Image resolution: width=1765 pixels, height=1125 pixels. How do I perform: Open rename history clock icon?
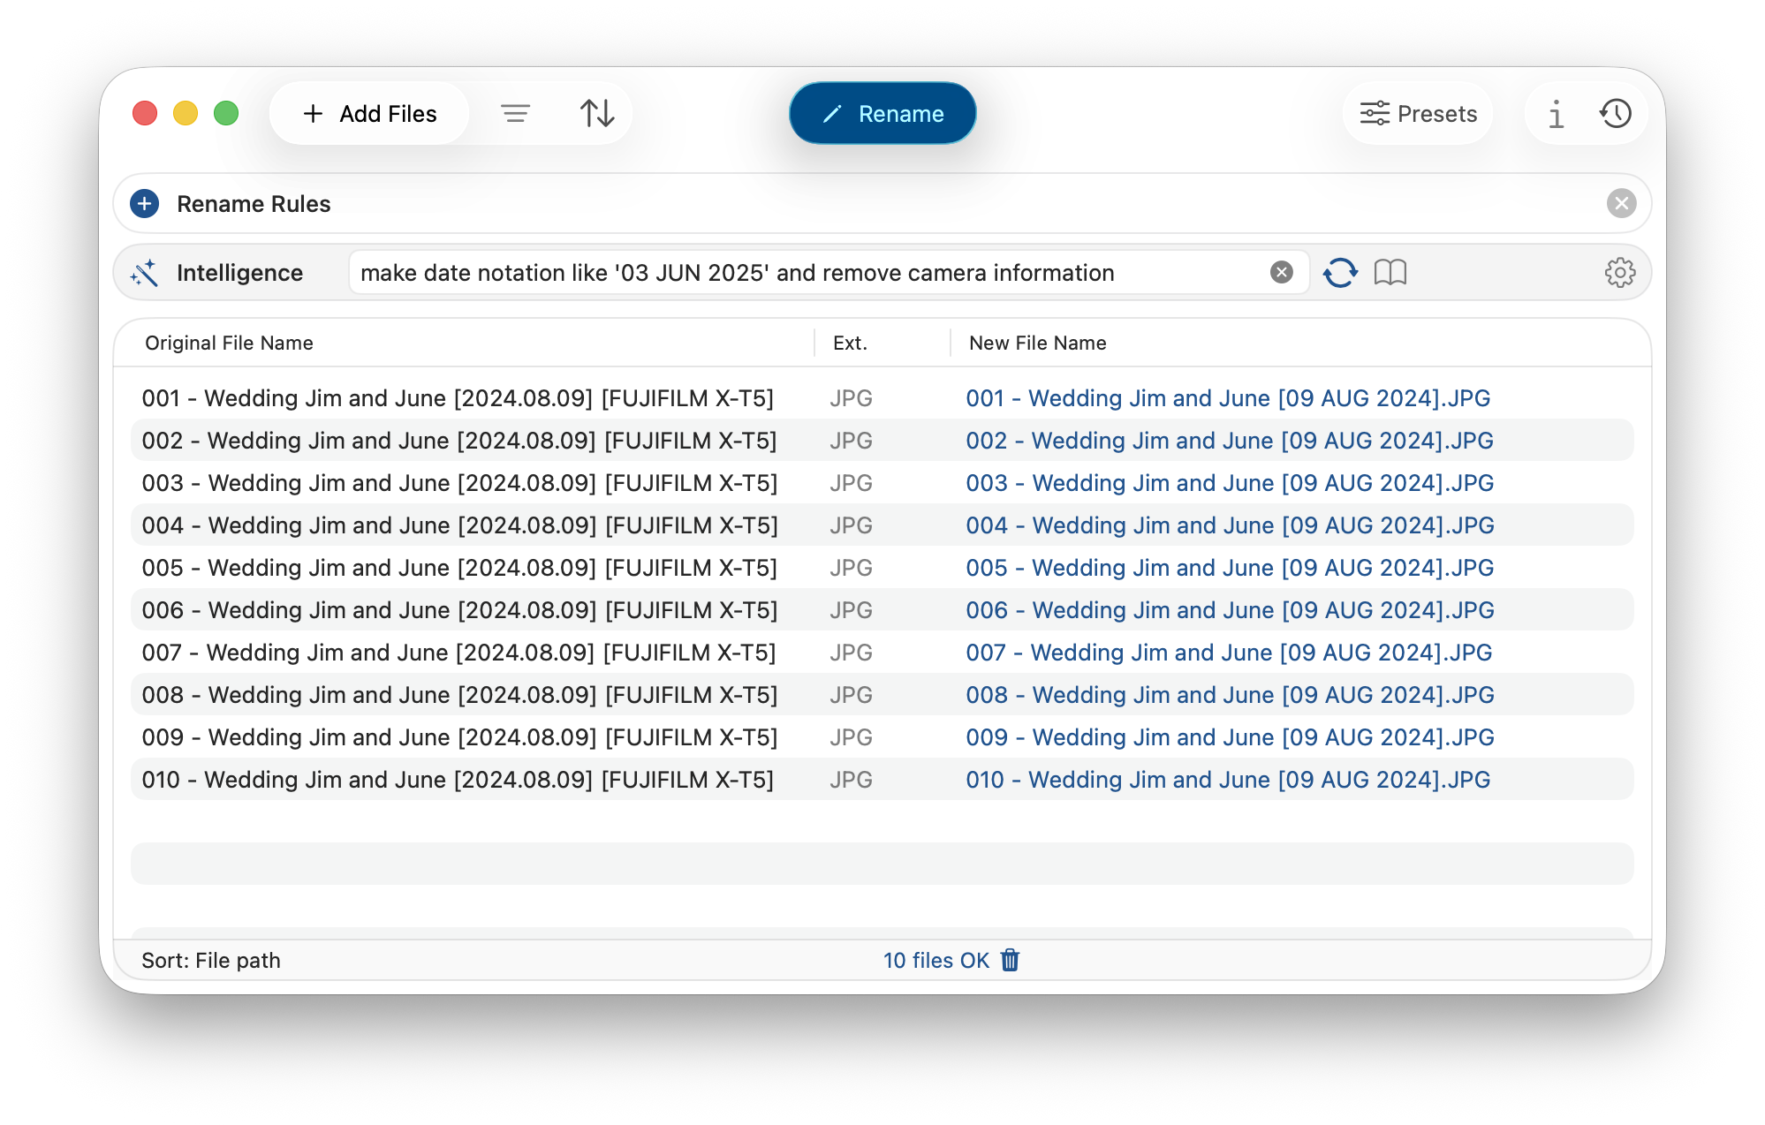pos(1615,113)
